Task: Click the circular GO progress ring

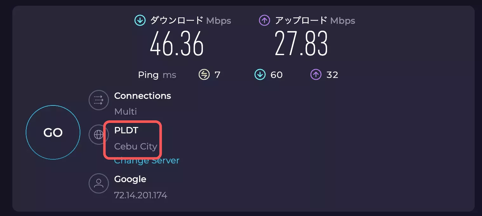Action: pos(53,132)
